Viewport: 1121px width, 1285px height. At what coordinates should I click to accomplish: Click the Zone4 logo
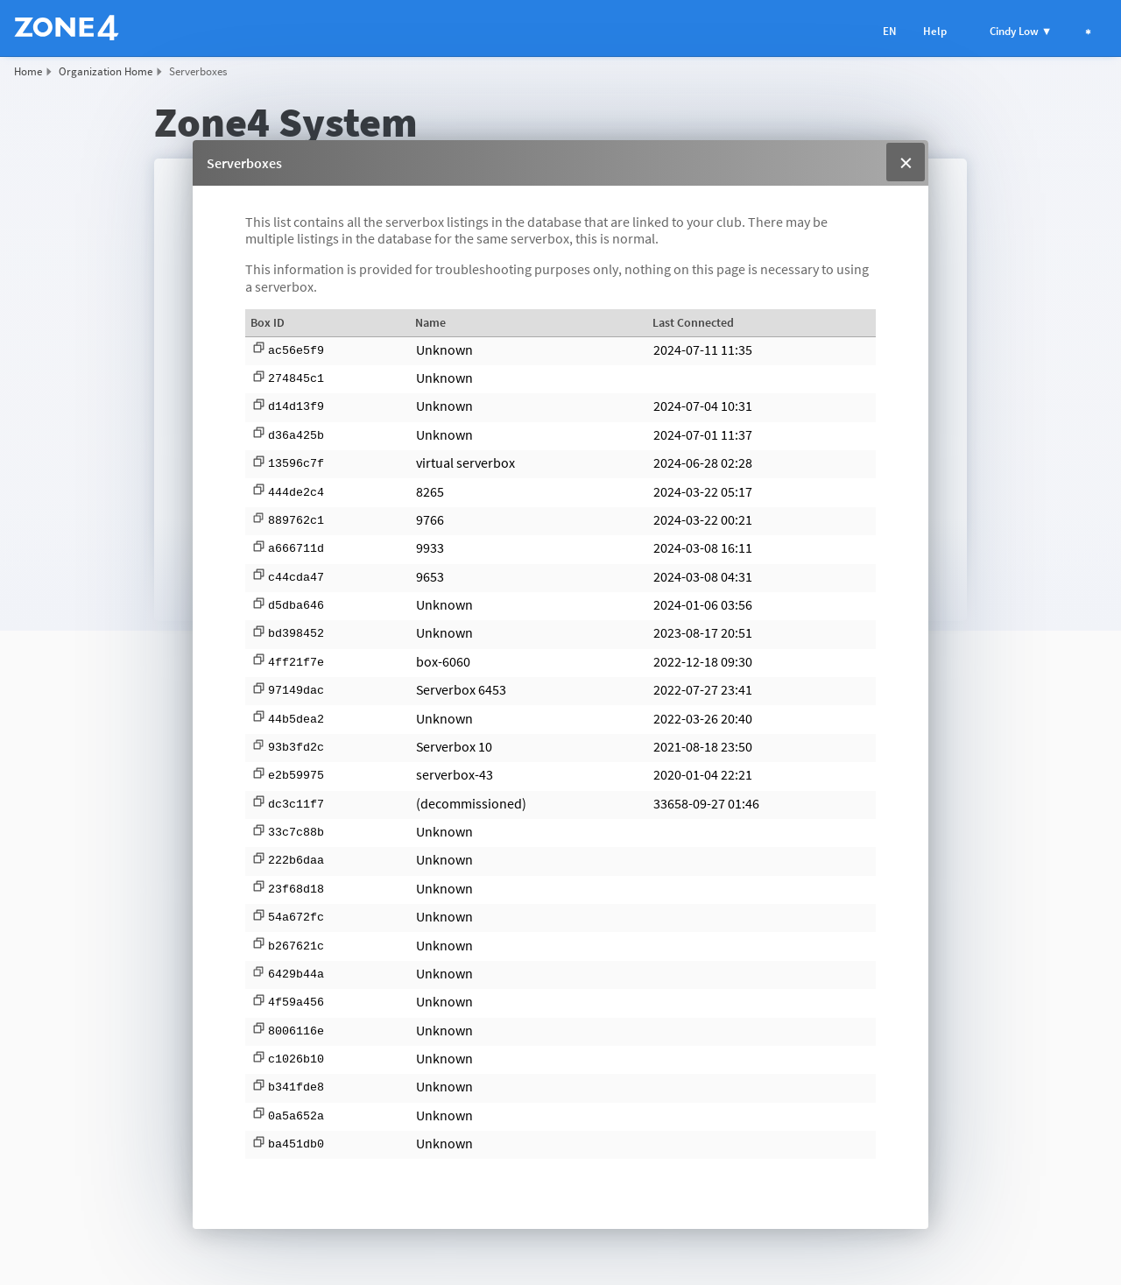pyautogui.click(x=67, y=28)
